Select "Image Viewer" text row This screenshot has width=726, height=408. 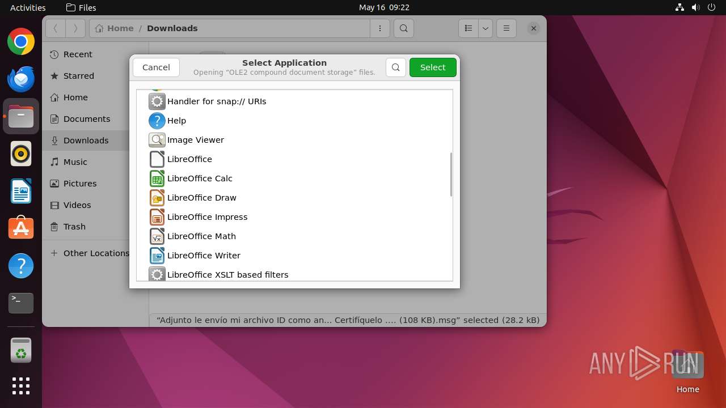point(196,140)
